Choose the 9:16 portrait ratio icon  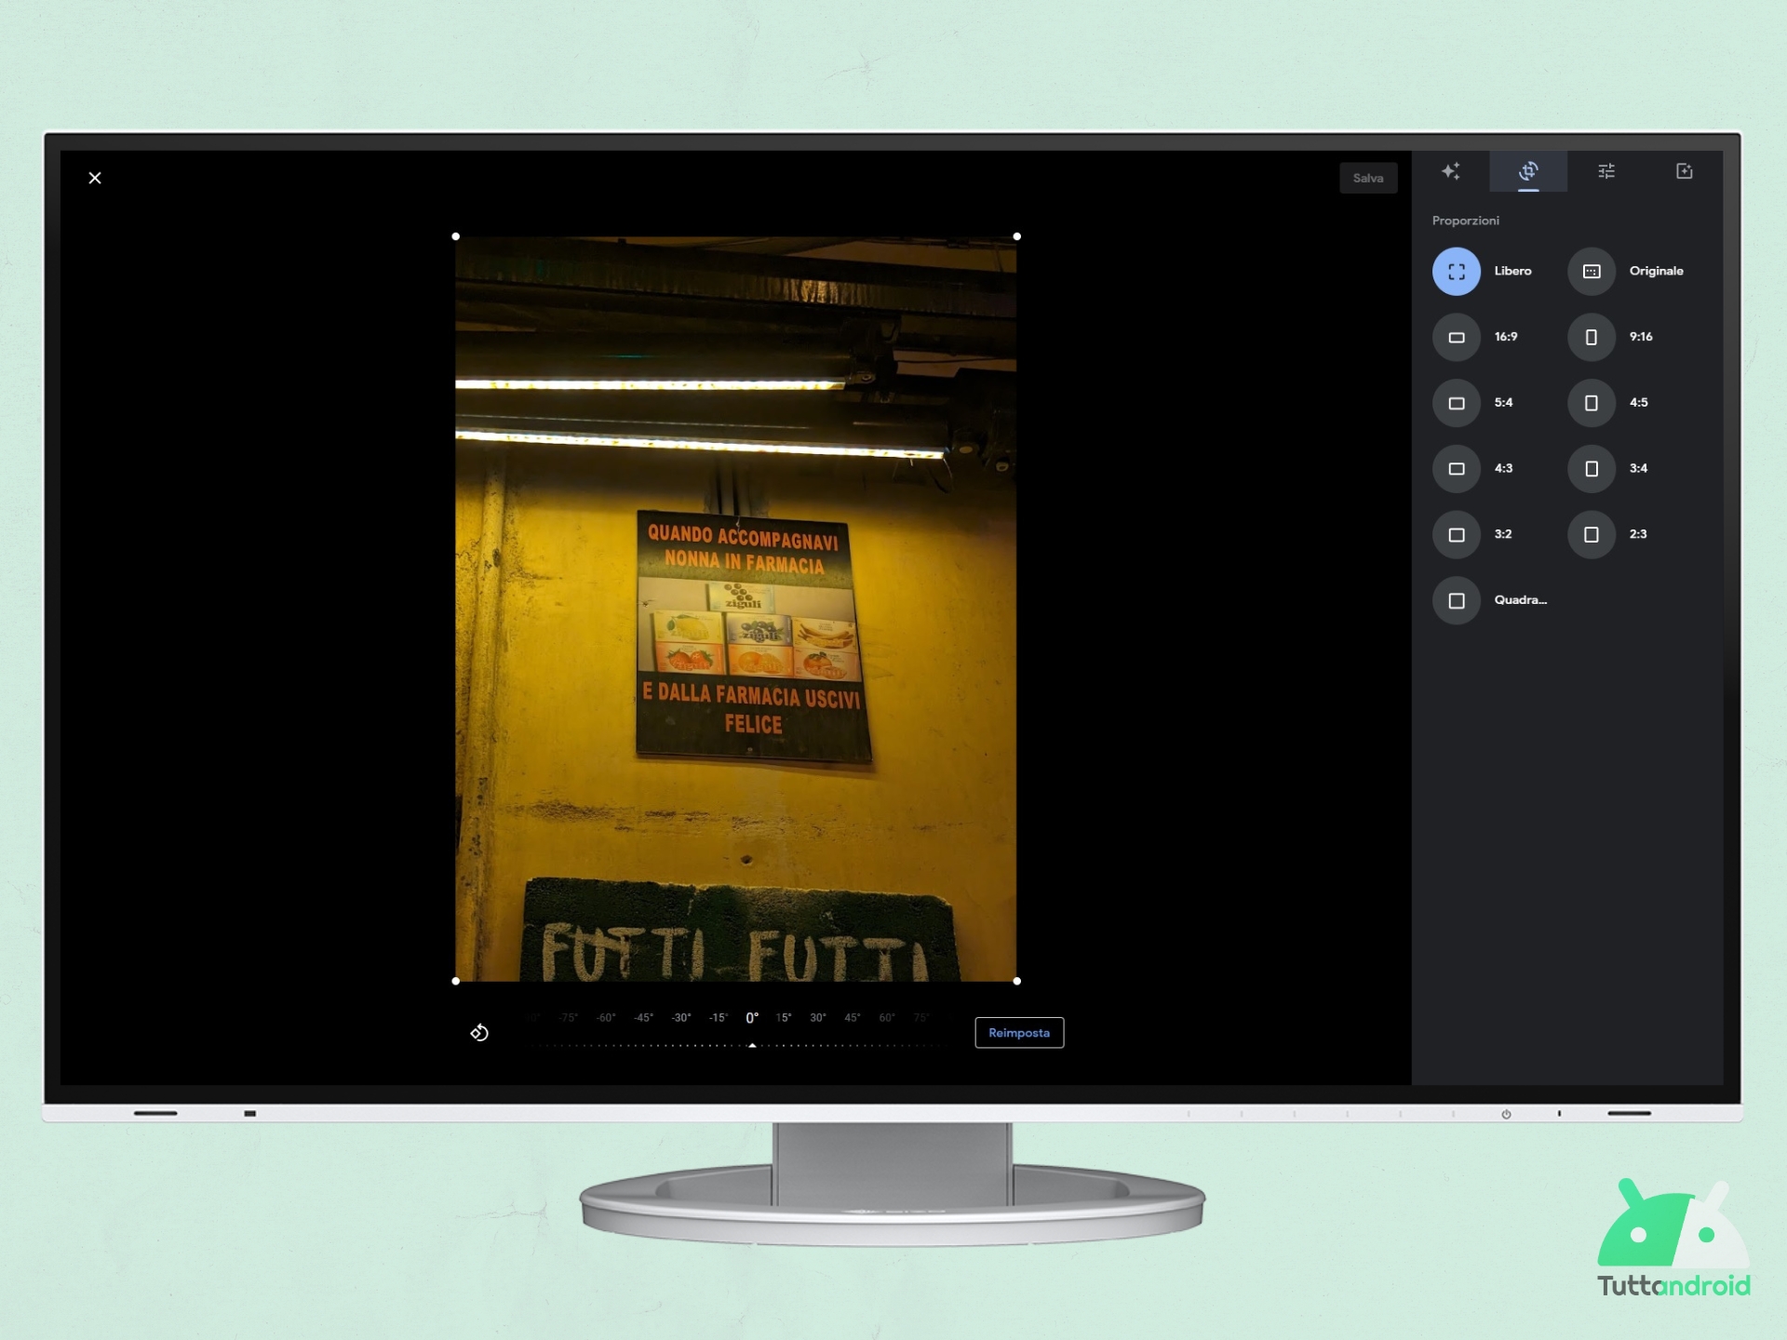1591,338
